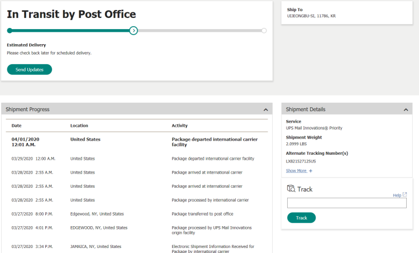Screen dimensions: 419x253
Task: Click 'Package processed by UPS Mail Innovations' activity
Action: point(212,230)
